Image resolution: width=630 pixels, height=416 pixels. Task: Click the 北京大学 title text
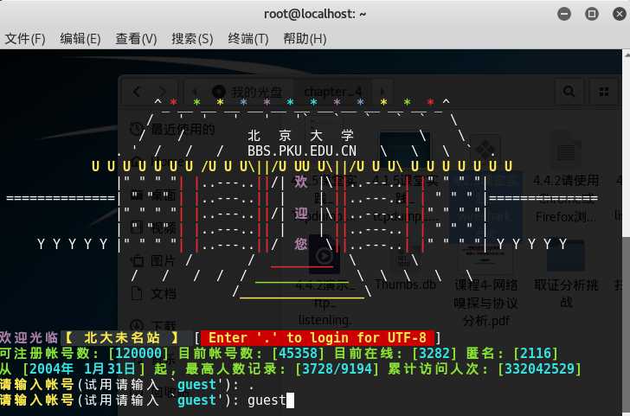(x=301, y=135)
